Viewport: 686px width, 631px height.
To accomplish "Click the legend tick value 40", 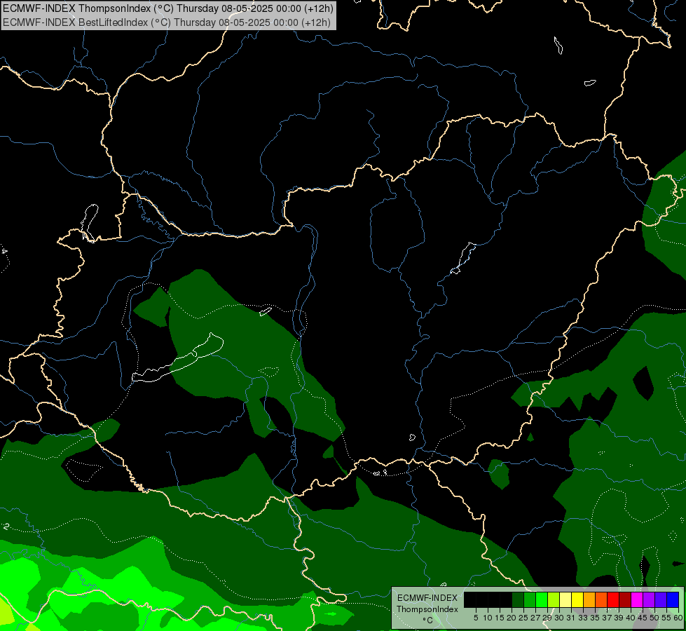I will pos(631,618).
